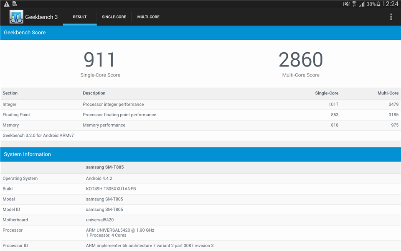Tap the Memory multi-core value 975
This screenshot has height=251, width=401.
(x=395, y=125)
